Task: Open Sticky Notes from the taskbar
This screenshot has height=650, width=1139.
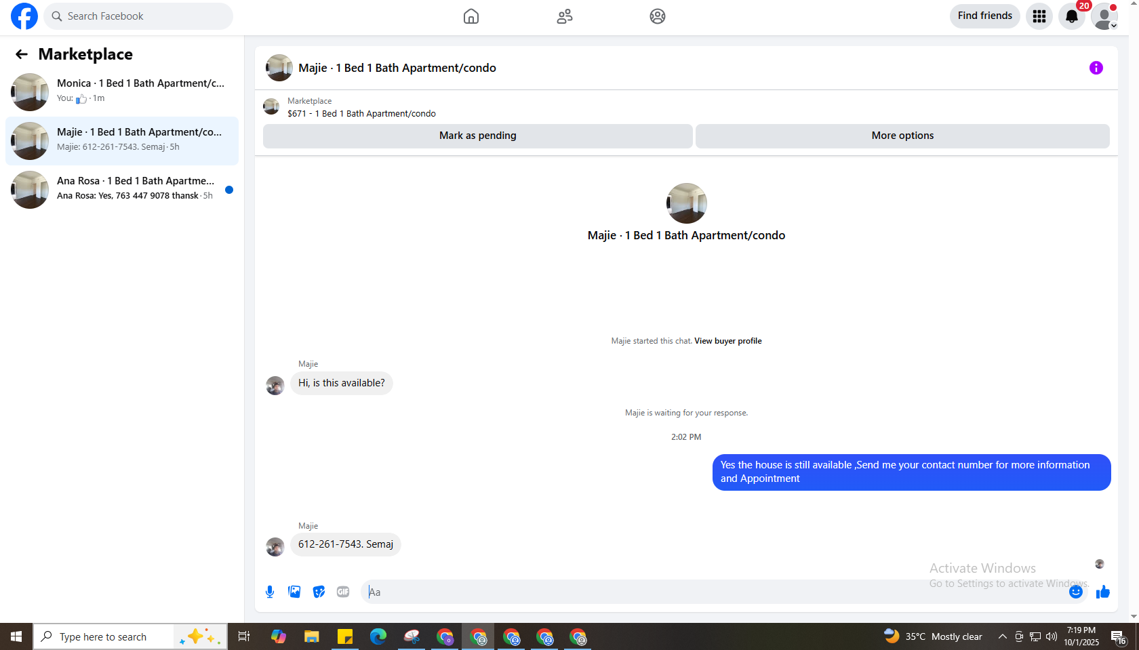Action: click(345, 636)
